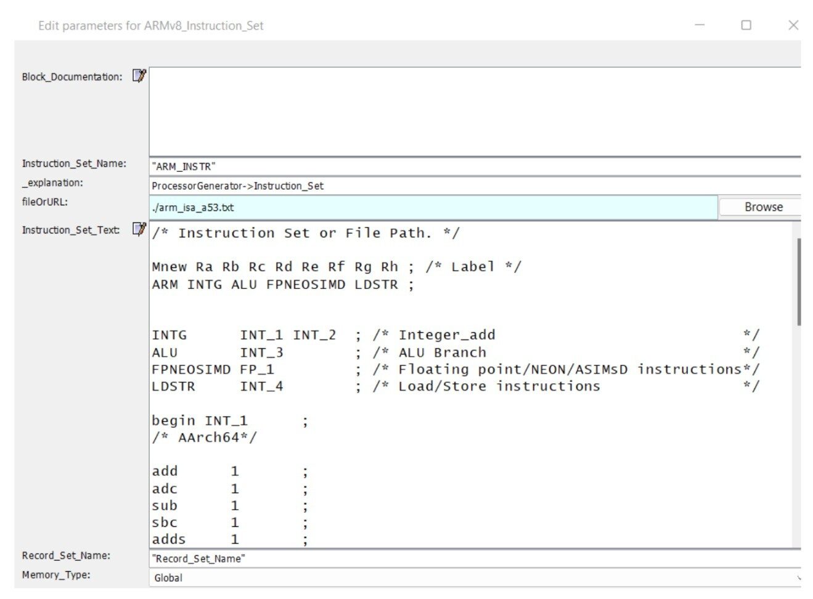Focus the Record_Set_Name input field
The width and height of the screenshot is (813, 599).
(475, 558)
